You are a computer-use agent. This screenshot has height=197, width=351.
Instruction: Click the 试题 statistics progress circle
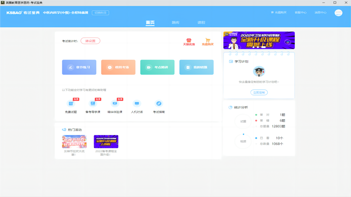click(243, 121)
